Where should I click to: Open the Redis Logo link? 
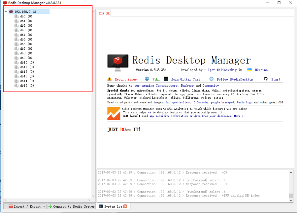coord(245,102)
